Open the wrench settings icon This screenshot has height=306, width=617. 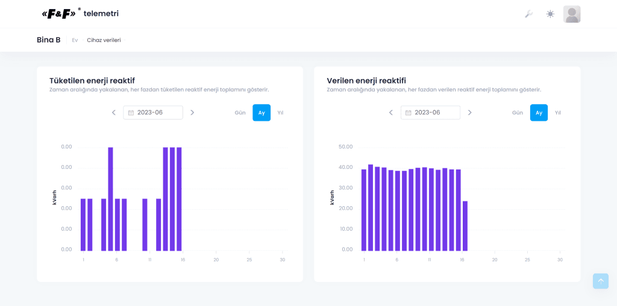(x=529, y=14)
